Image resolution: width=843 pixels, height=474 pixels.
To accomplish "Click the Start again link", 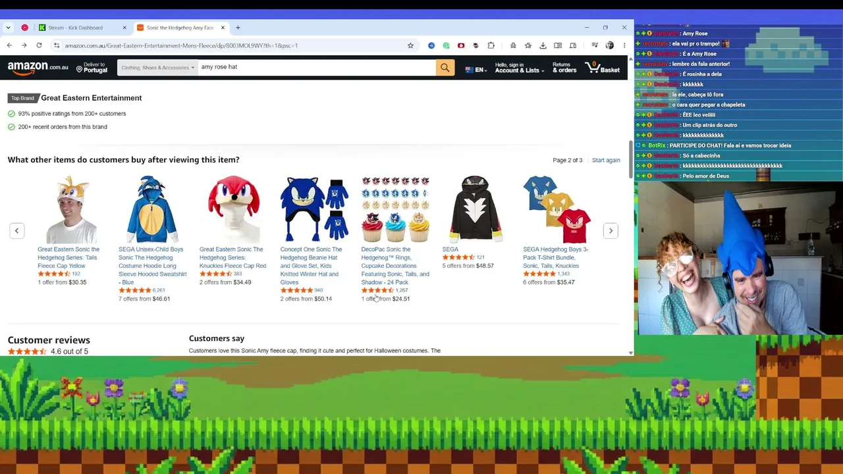I will pos(606,160).
